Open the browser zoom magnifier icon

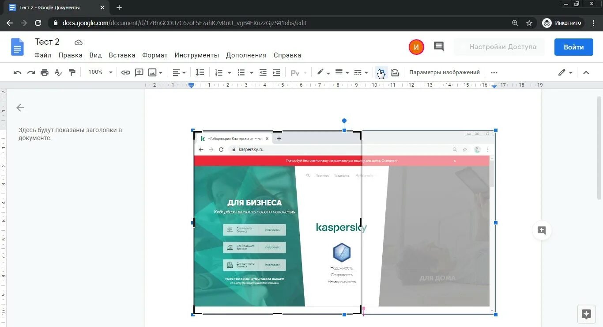click(x=515, y=23)
